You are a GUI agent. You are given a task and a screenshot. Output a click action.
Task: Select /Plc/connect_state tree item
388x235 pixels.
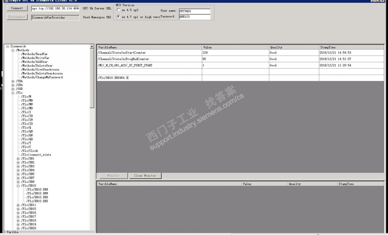tap(36, 155)
